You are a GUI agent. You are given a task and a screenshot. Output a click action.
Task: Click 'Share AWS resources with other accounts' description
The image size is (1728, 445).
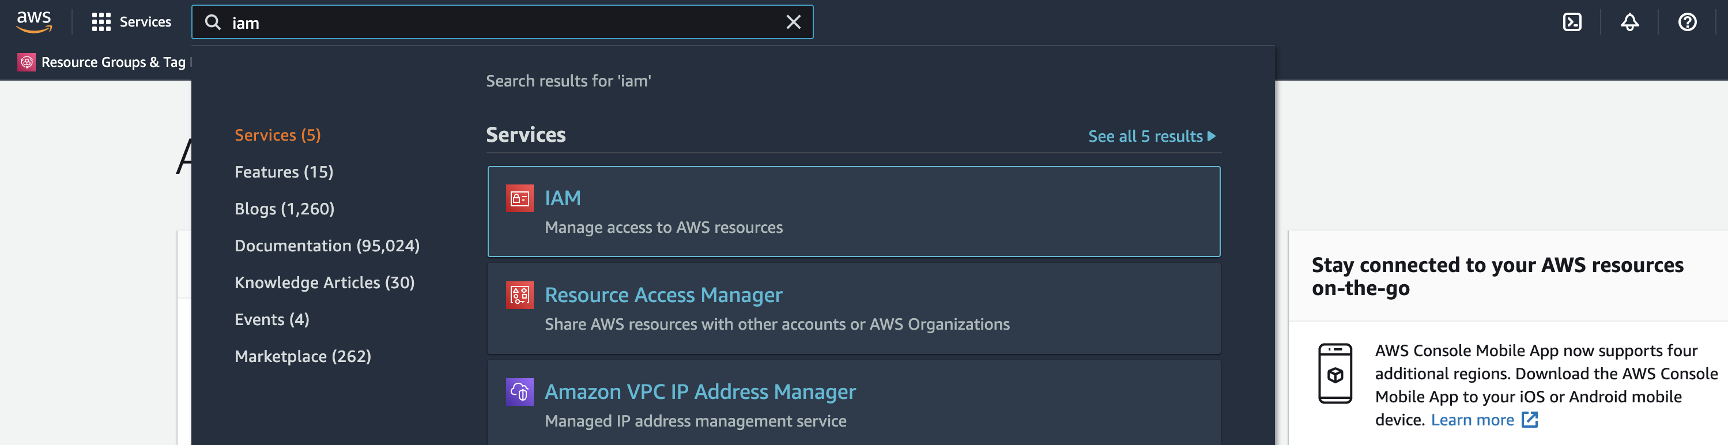point(777,324)
